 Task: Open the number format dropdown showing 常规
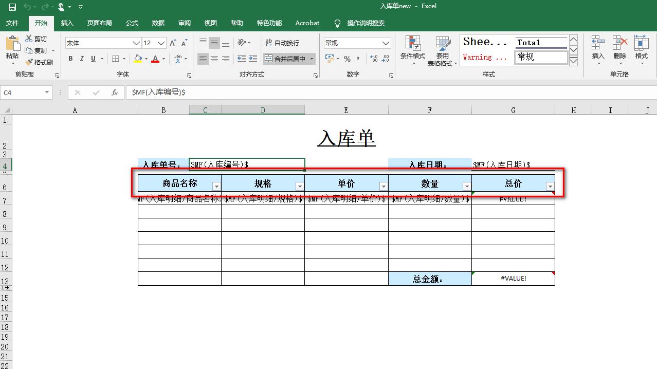pyautogui.click(x=357, y=43)
